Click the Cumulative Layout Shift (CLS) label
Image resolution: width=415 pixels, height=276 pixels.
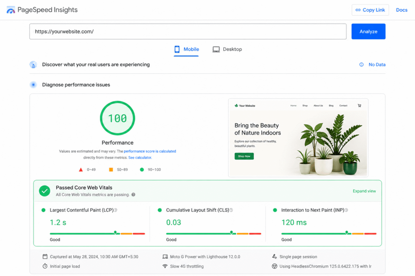click(x=197, y=210)
